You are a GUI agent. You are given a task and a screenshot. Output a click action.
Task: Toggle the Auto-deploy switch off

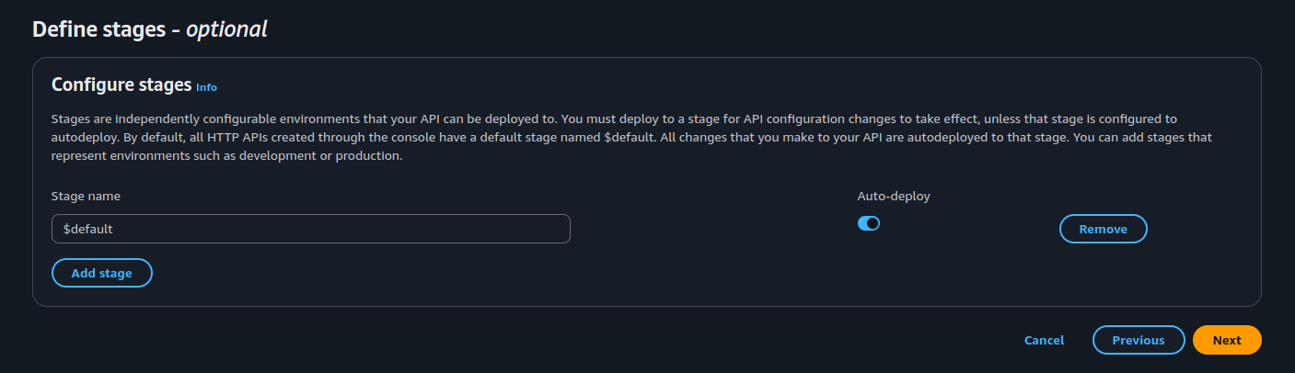tap(868, 223)
